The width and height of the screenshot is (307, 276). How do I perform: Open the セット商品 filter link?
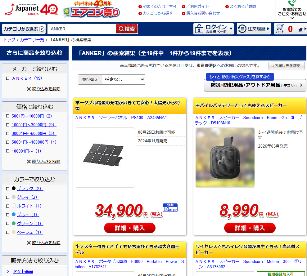click(23, 271)
